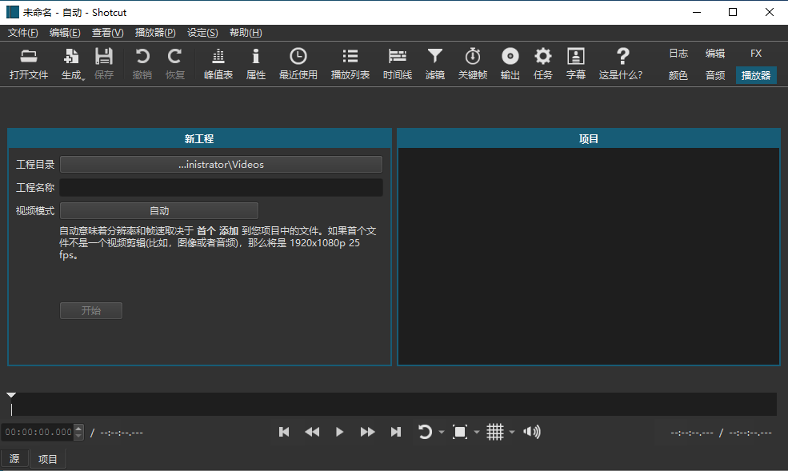Open the 播放器(P) menu
788x471 pixels.
tap(155, 33)
